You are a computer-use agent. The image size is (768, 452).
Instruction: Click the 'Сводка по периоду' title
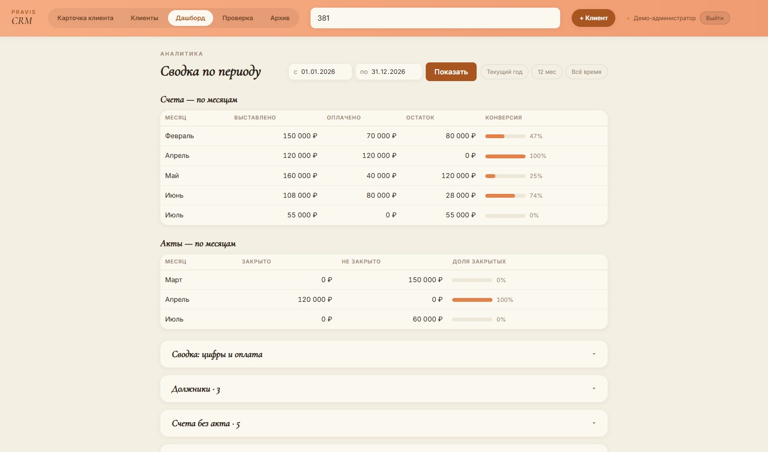point(211,72)
